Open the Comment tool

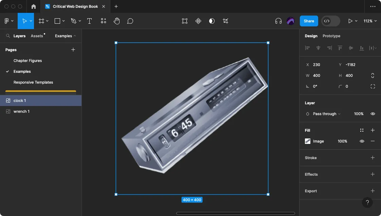[130, 21]
